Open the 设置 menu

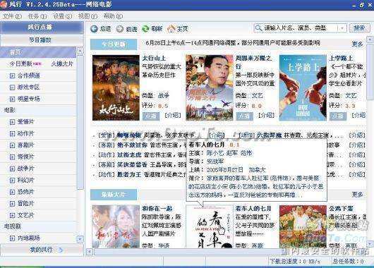tap(63, 16)
